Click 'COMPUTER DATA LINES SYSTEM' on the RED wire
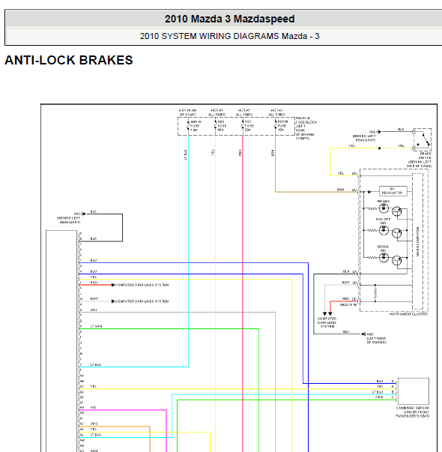The width and height of the screenshot is (442, 452). point(142,285)
